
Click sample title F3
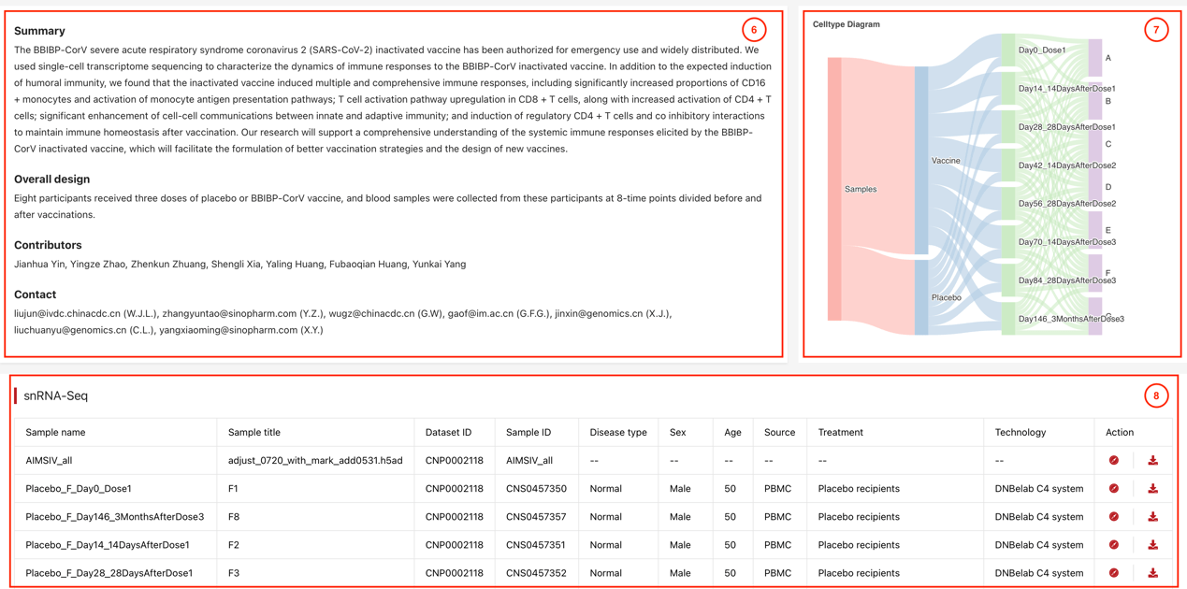[234, 573]
